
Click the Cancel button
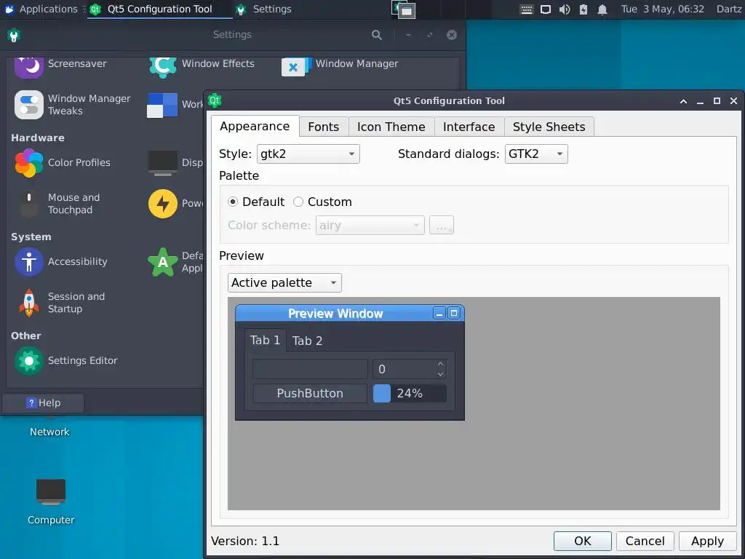(x=645, y=541)
